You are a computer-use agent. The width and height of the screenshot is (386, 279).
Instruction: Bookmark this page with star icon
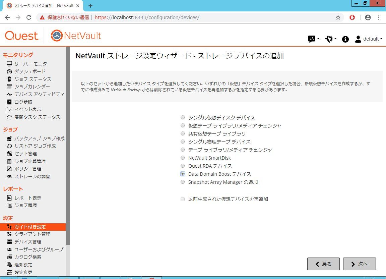(338, 17)
